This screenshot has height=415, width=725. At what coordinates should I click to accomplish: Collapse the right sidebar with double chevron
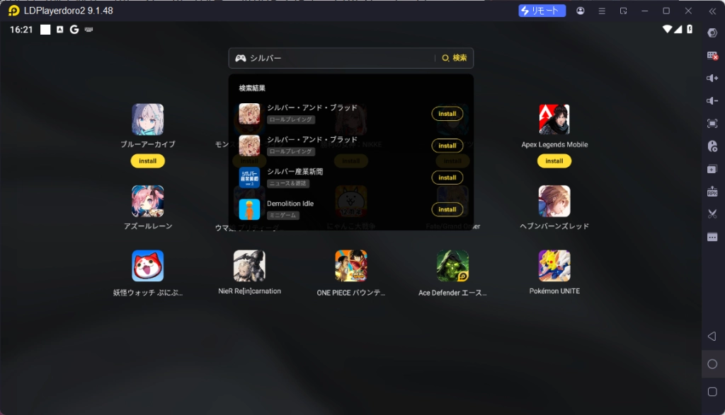click(712, 11)
